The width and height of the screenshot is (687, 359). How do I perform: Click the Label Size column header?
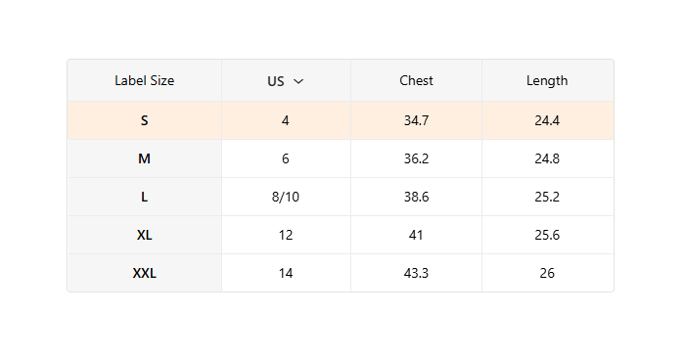[145, 80]
